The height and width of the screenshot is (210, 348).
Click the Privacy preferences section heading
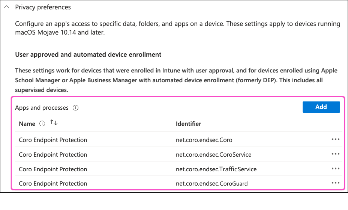point(43,8)
